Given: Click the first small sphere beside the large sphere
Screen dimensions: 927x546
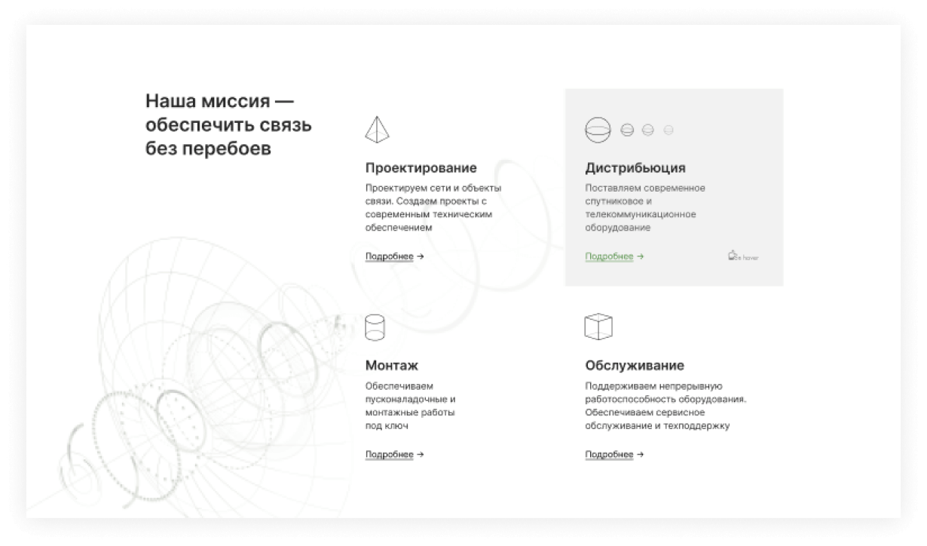Looking at the screenshot, I should coord(627,130).
